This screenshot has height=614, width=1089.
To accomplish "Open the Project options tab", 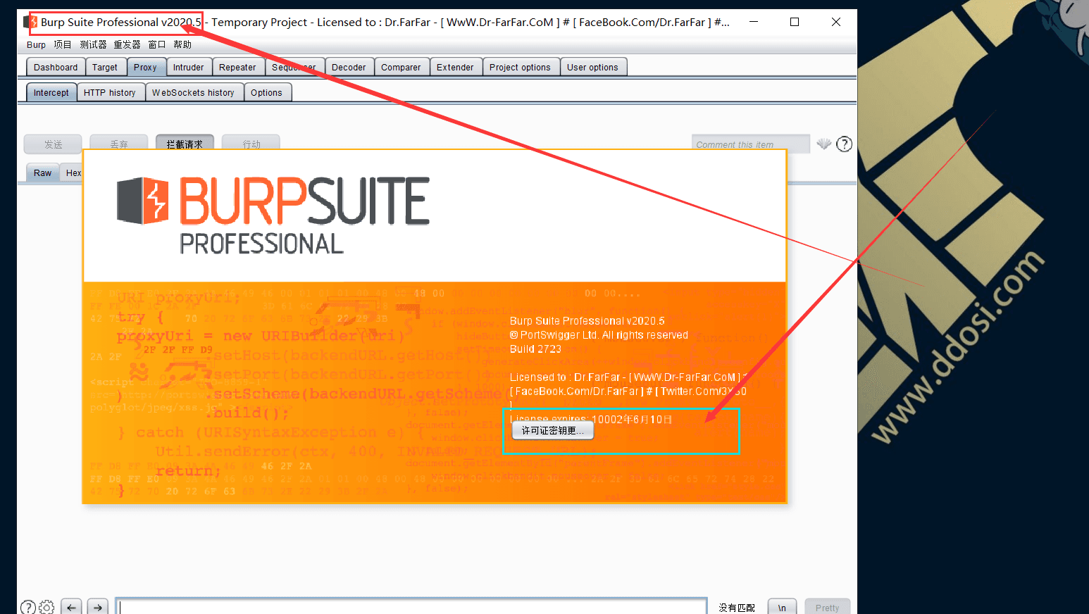I will (x=520, y=68).
